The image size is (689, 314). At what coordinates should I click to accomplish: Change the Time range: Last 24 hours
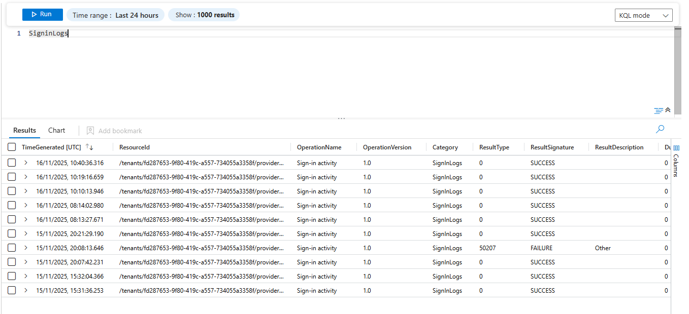tap(115, 15)
